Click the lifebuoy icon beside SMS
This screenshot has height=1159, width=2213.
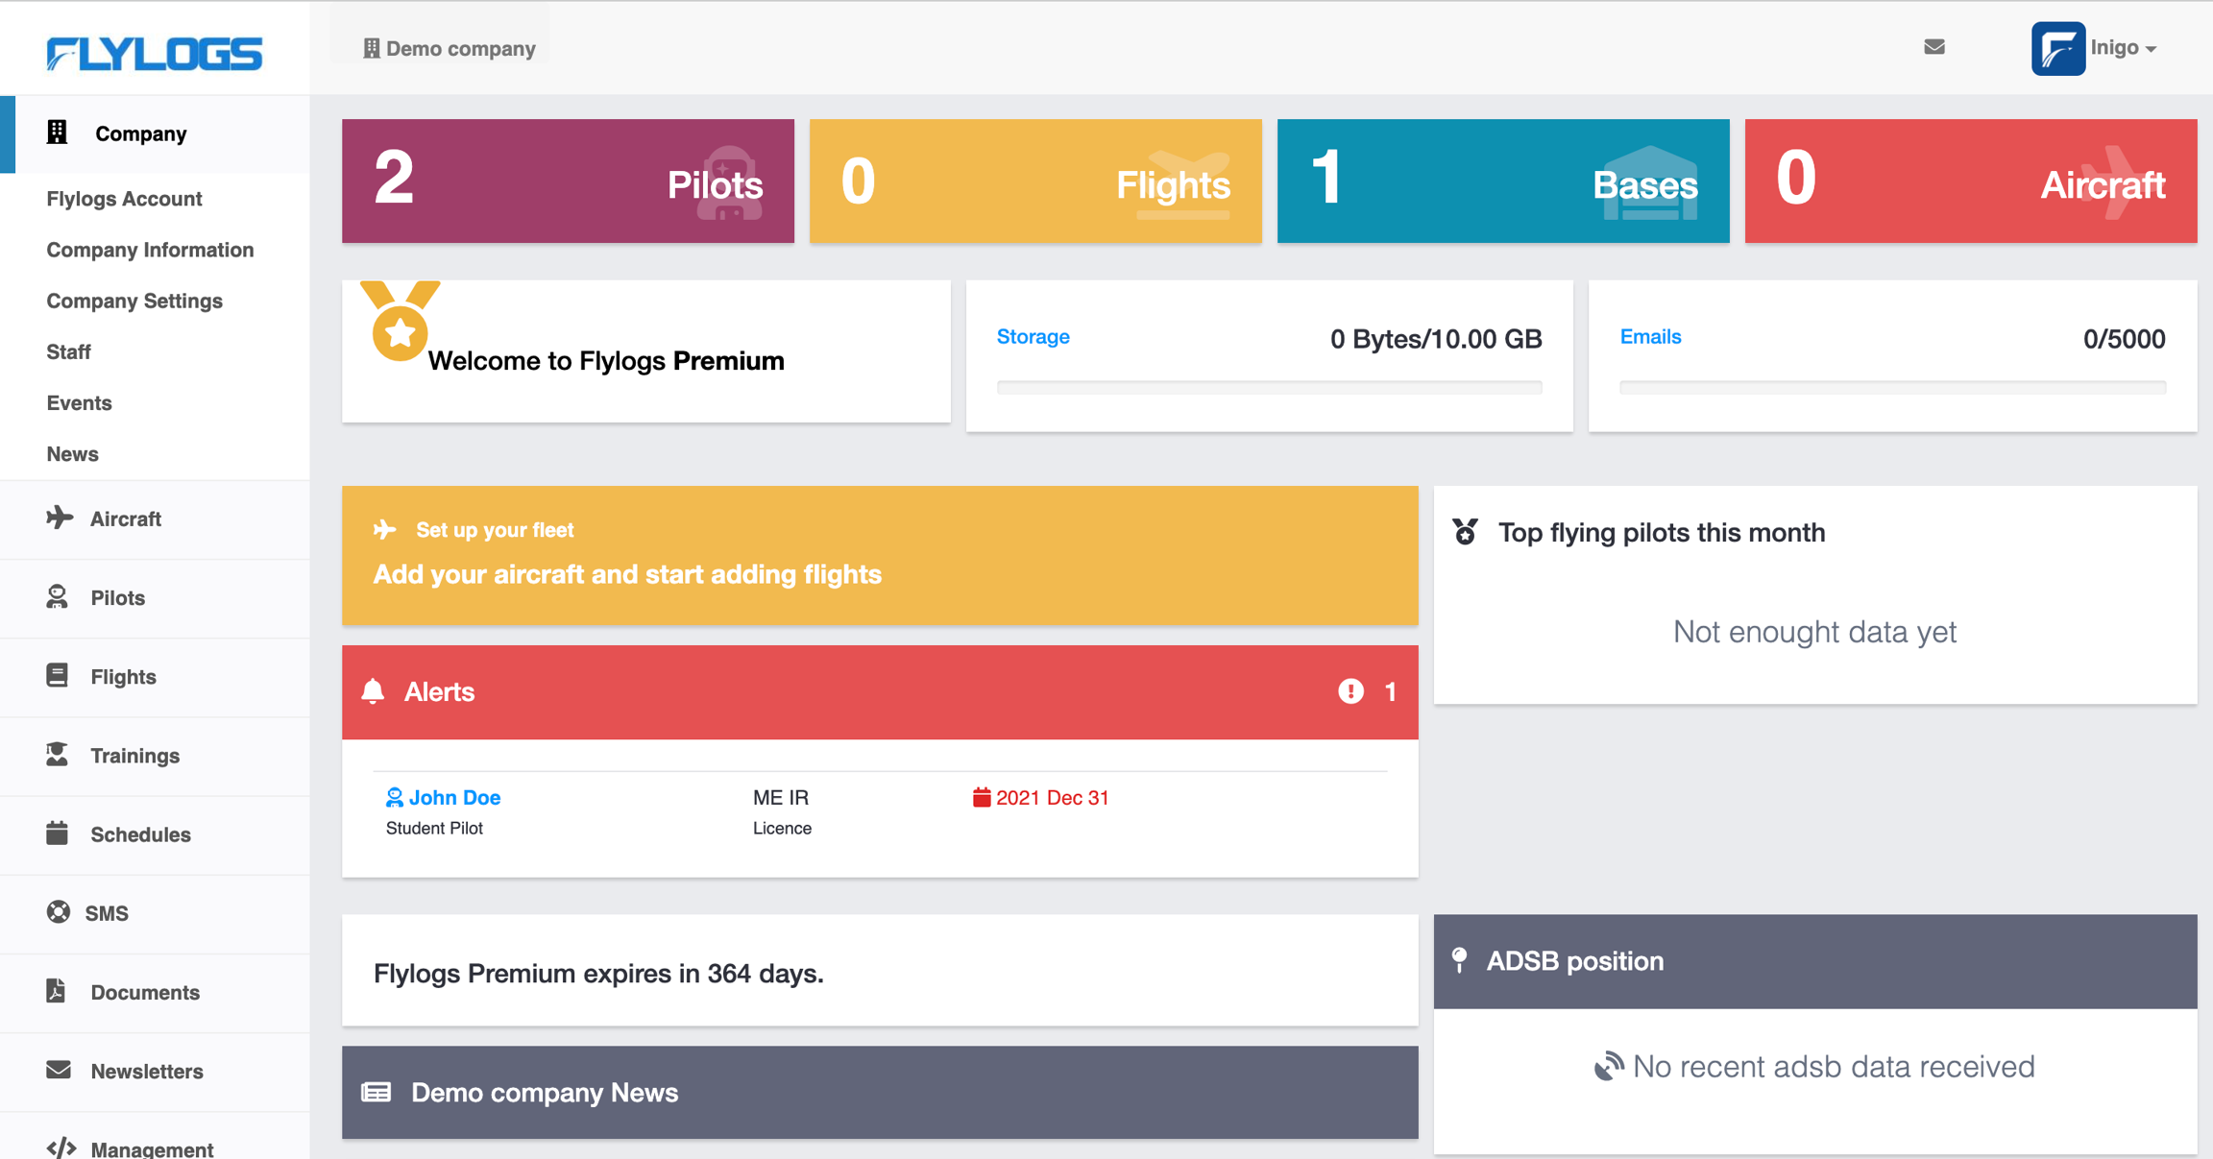[x=59, y=912]
